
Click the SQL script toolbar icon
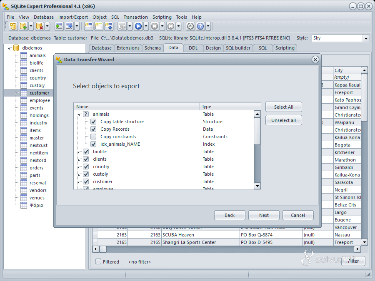click(x=122, y=26)
